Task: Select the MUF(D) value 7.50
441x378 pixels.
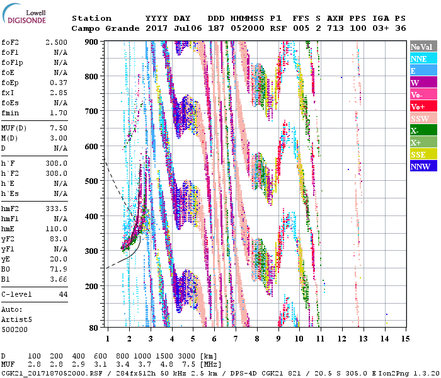Action: (59, 129)
